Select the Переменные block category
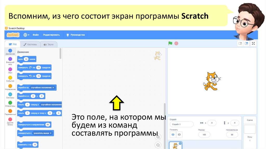Screen dimensions: 266x149 tap(10, 112)
